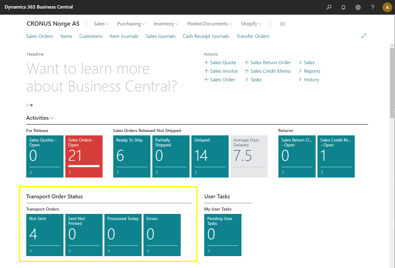This screenshot has width=395, height=268.
Task: Click plus icon for Sales Quote
Action: pyautogui.click(x=207, y=62)
